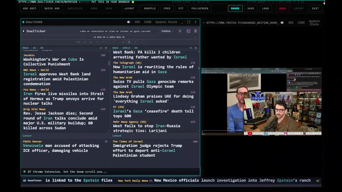Mute the DualTicker unit speaker icon
Viewport: 342px width, 192px height.
click(x=129, y=22)
